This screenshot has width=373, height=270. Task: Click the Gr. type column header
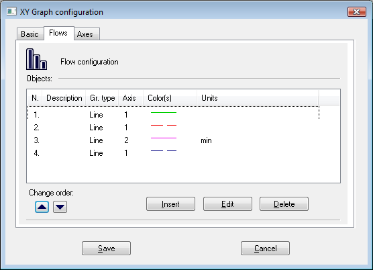pyautogui.click(x=102, y=98)
